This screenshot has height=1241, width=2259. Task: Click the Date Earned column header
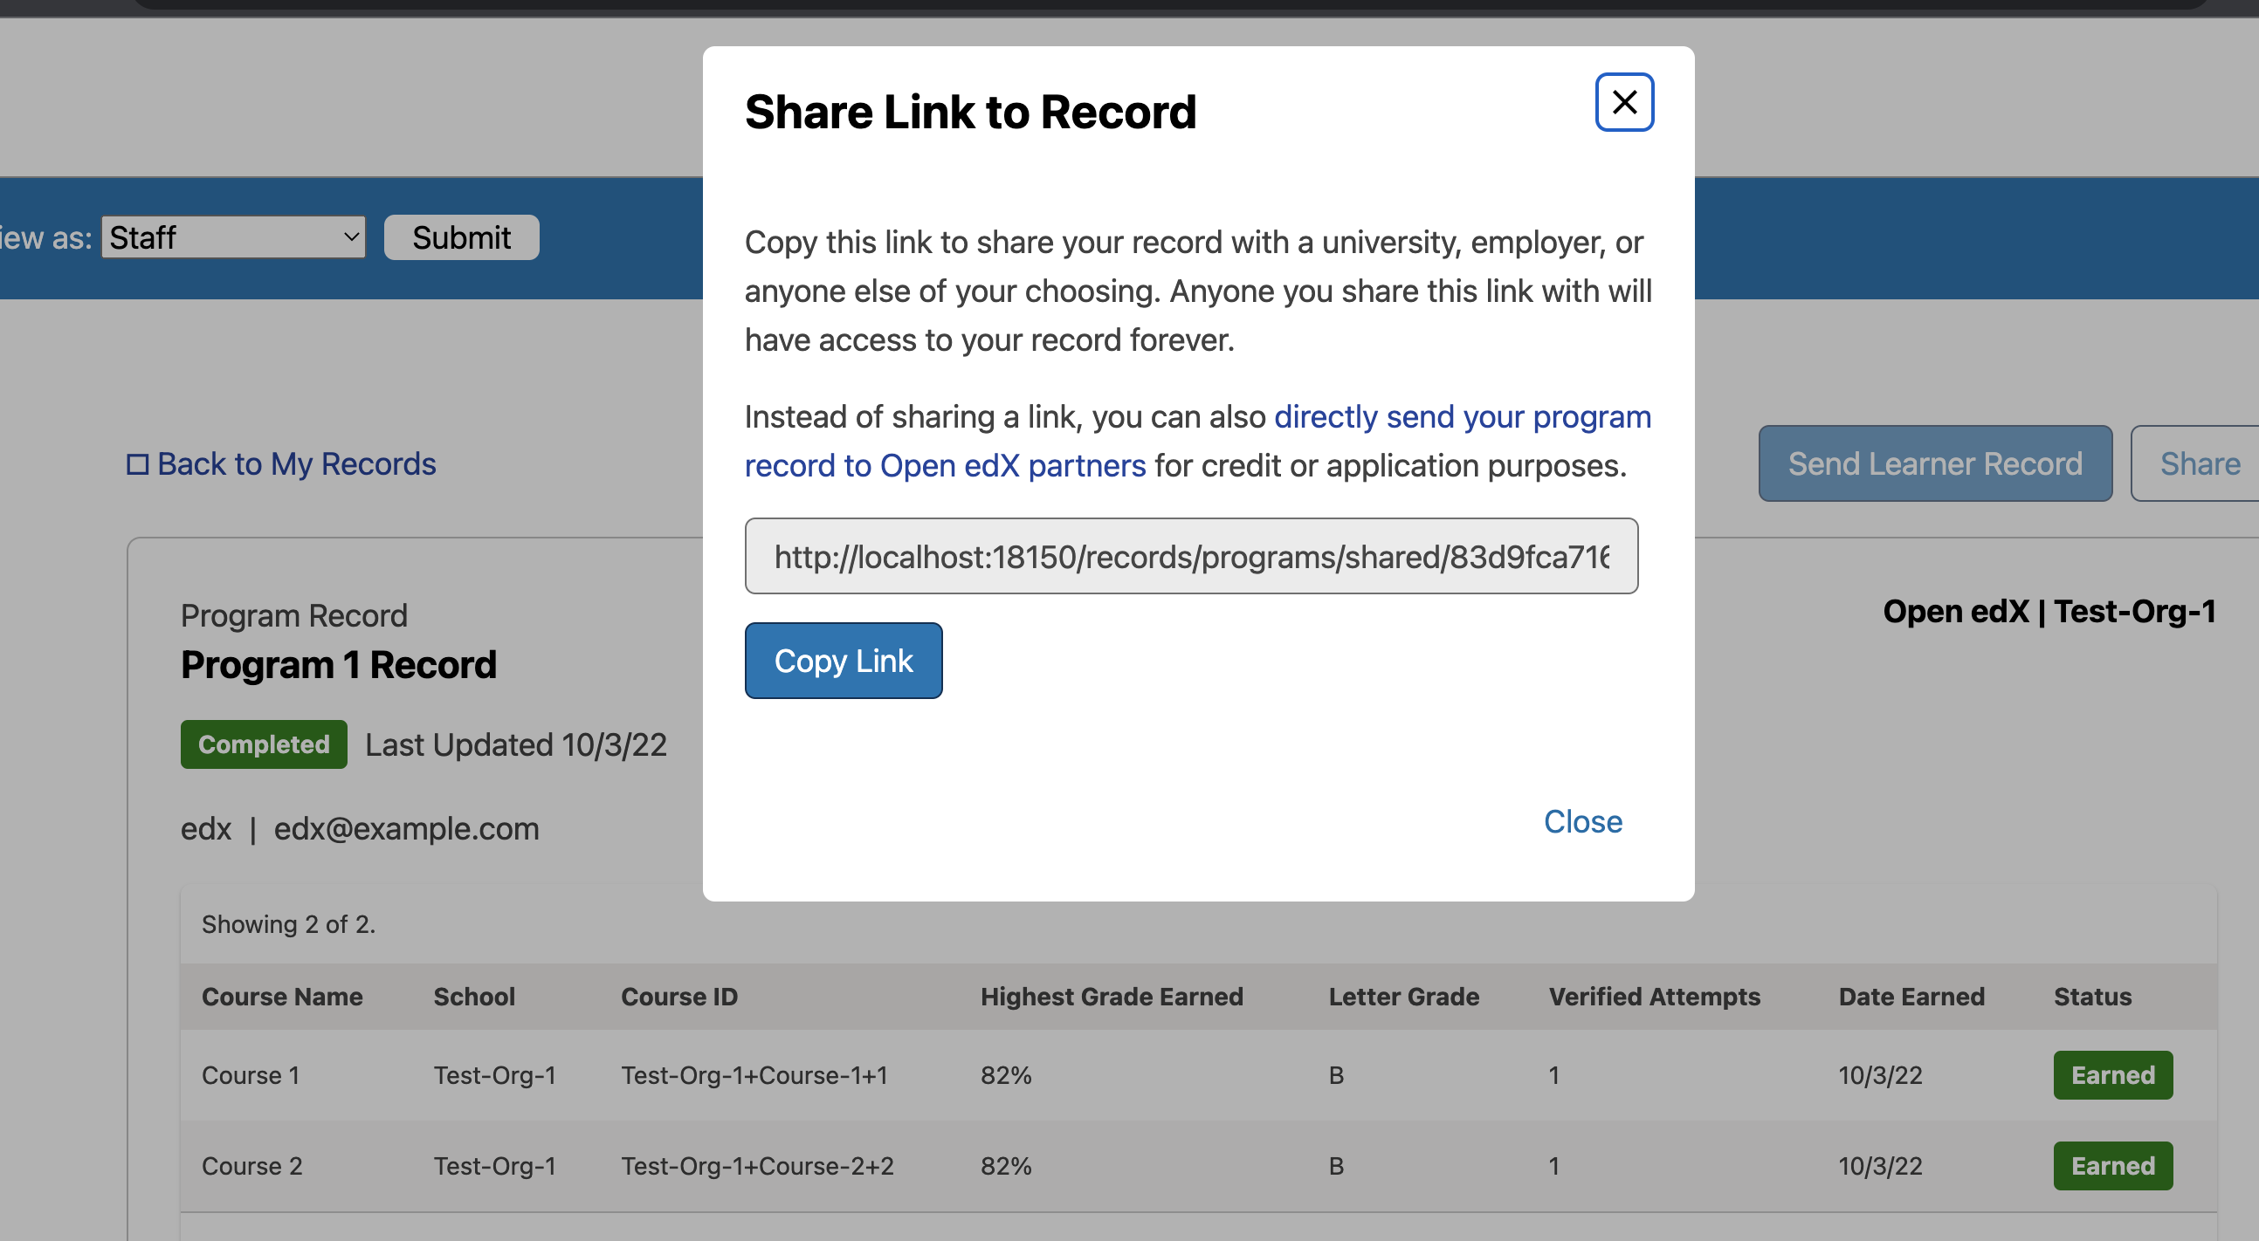(1911, 997)
